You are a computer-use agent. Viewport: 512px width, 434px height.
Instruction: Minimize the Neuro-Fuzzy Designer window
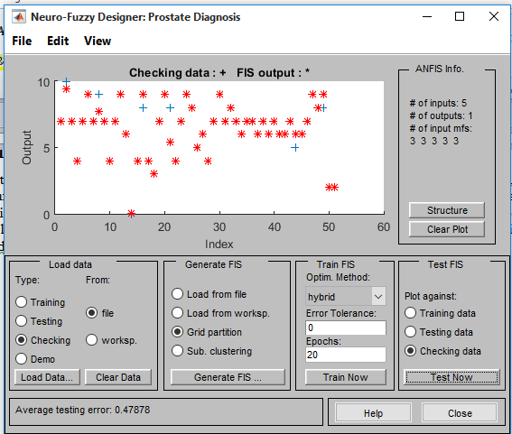pyautogui.click(x=427, y=16)
